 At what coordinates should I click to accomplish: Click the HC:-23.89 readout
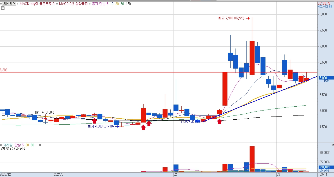[325, 7]
